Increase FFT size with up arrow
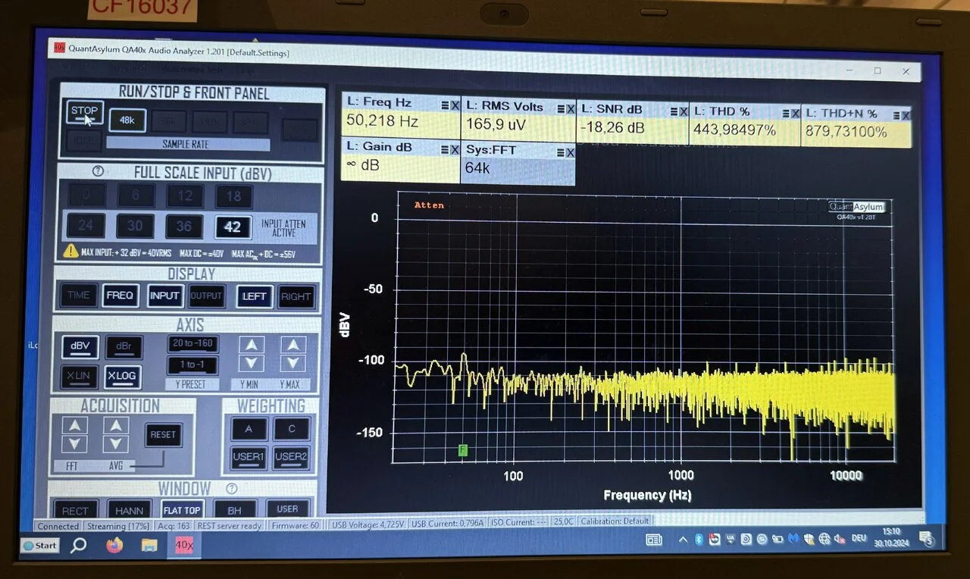The height and width of the screenshot is (579, 970). (74, 425)
